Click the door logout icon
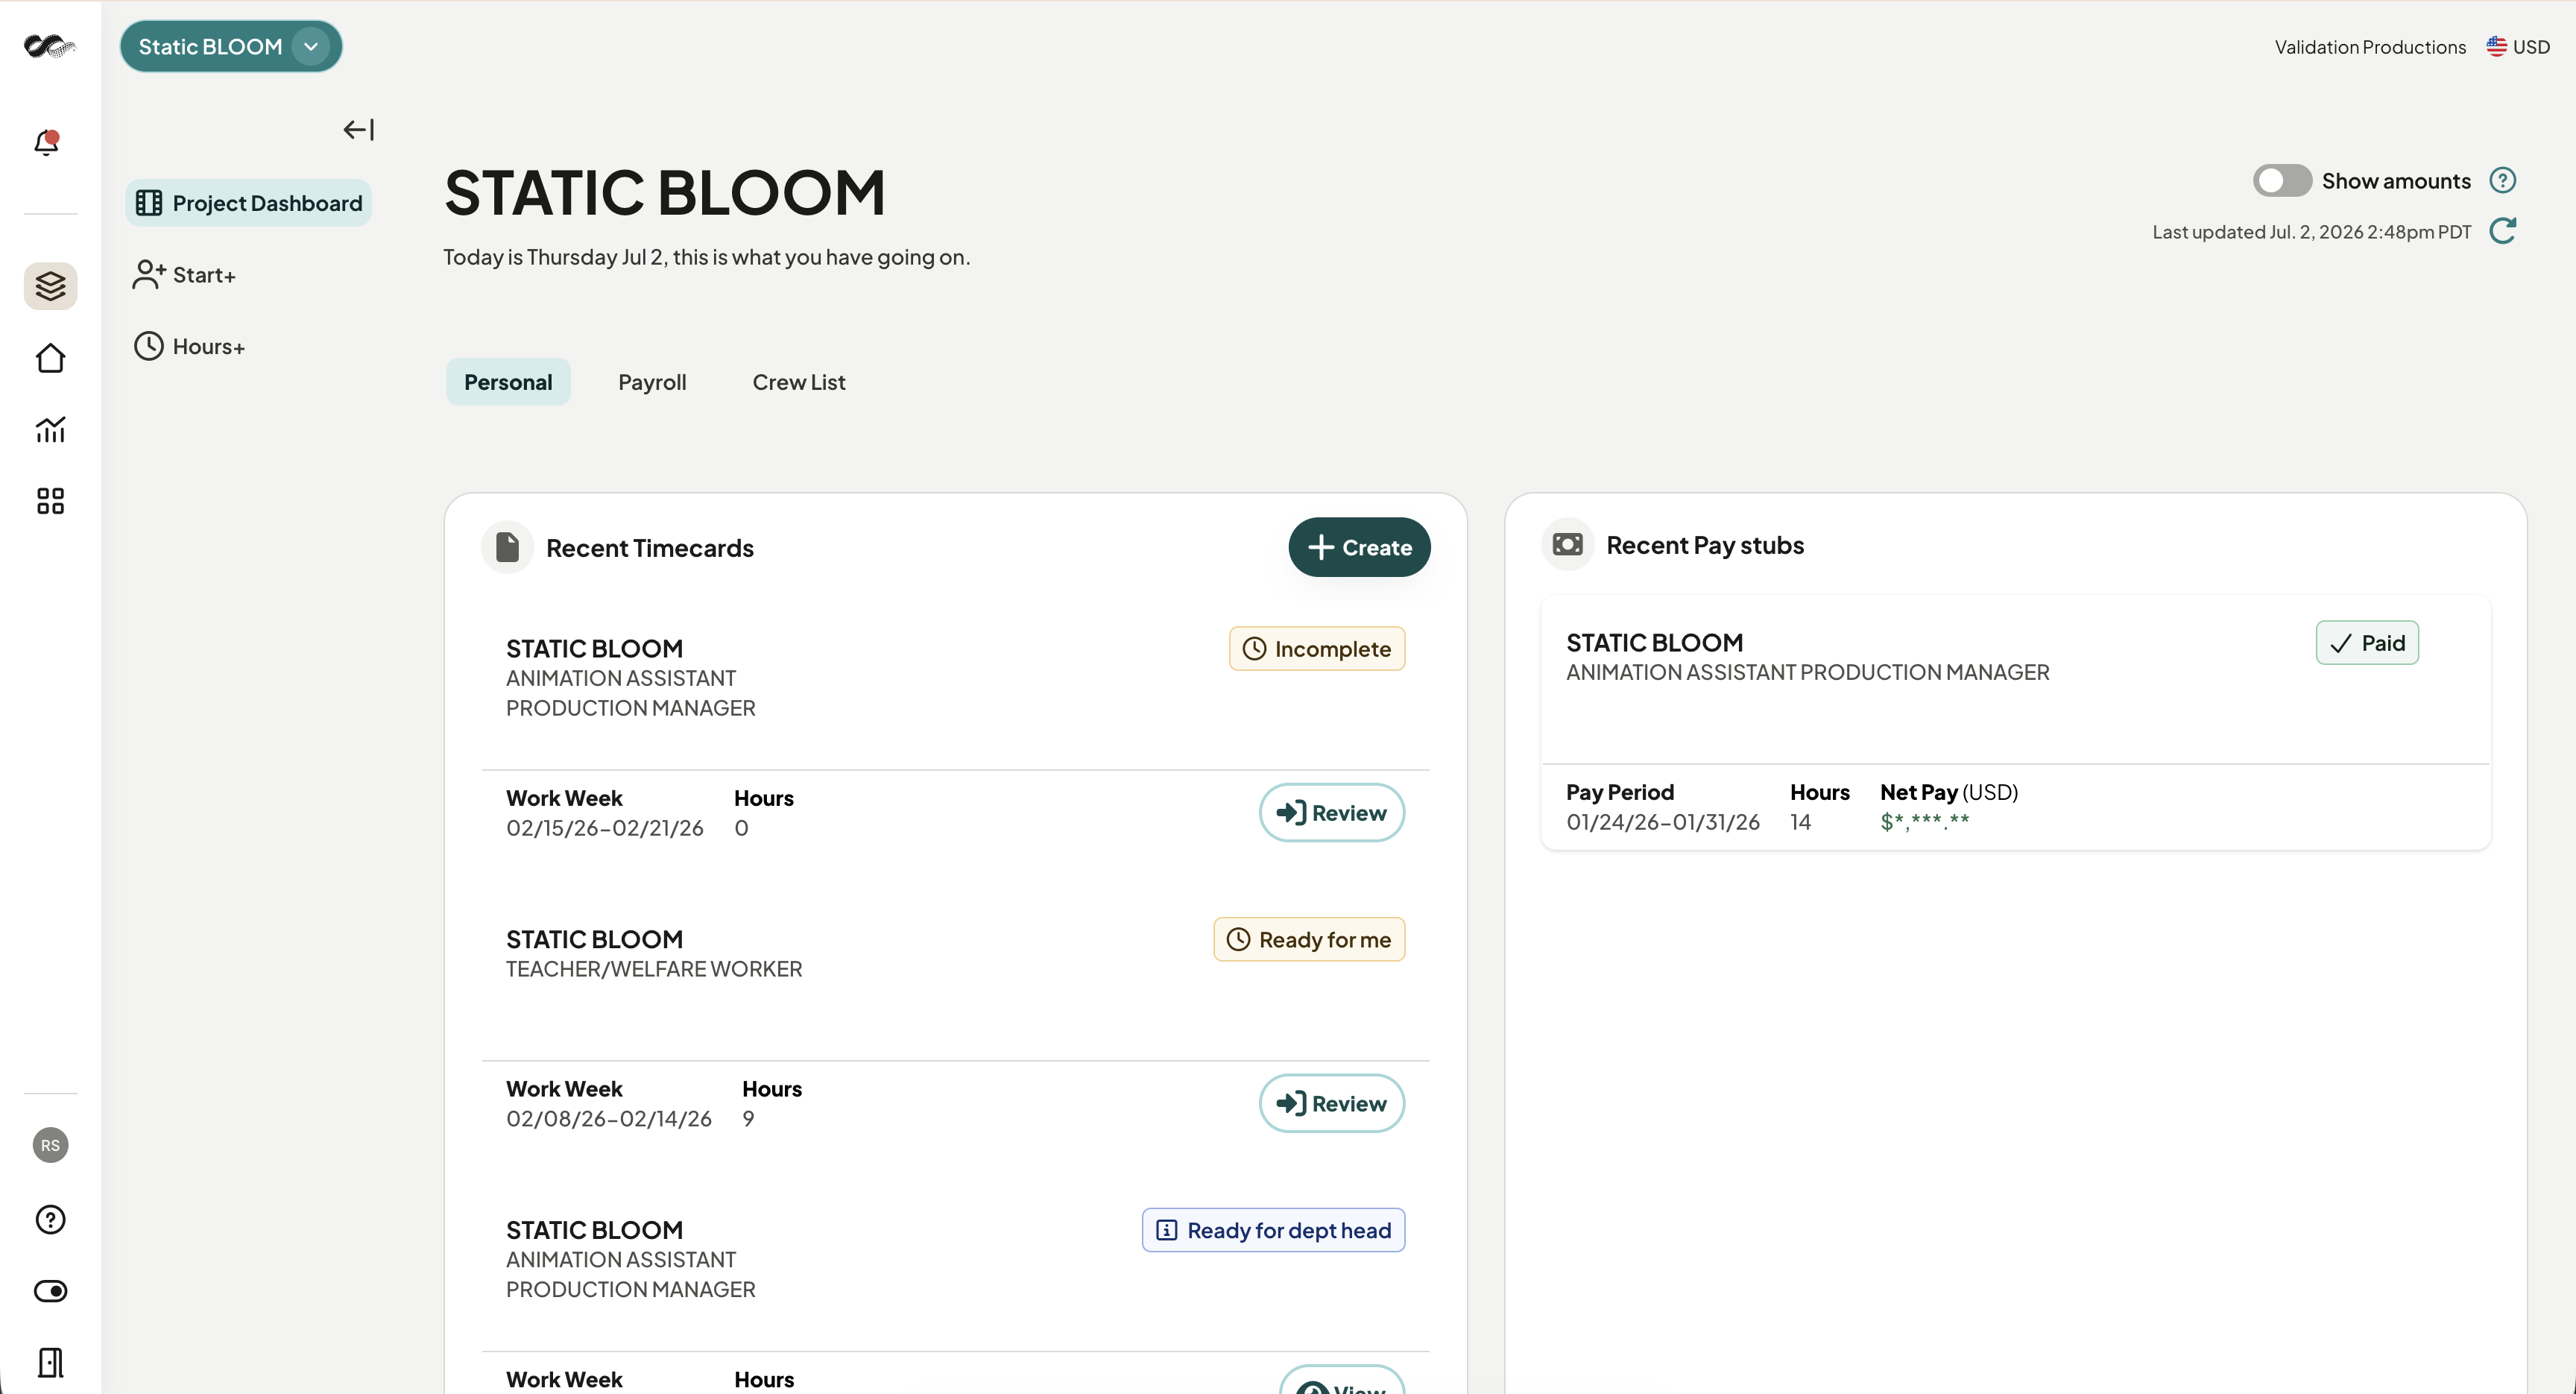The image size is (2576, 1394). click(50, 1362)
